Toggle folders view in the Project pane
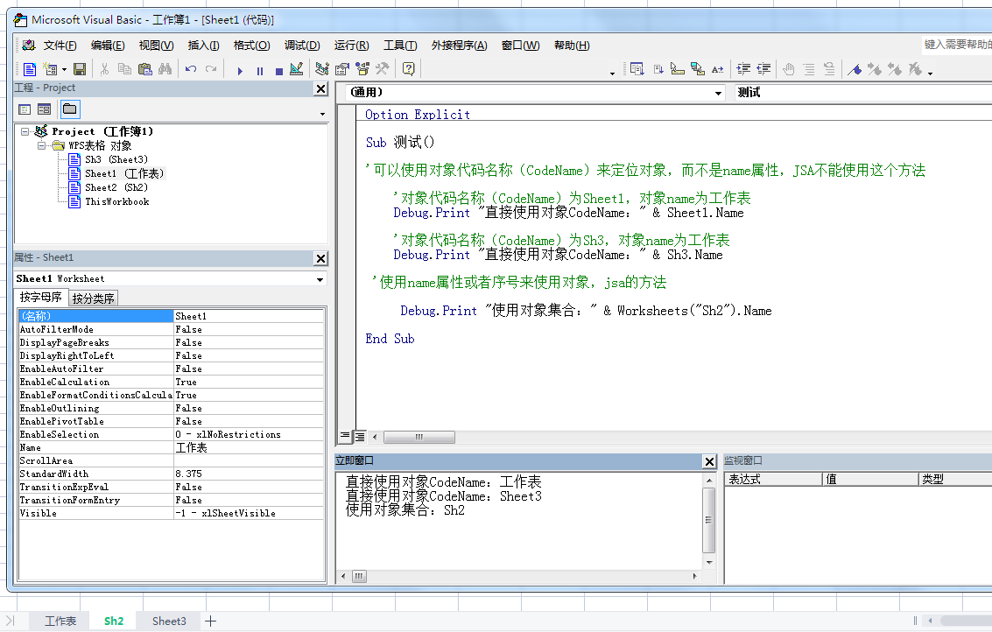The height and width of the screenshot is (632, 992). (x=69, y=109)
